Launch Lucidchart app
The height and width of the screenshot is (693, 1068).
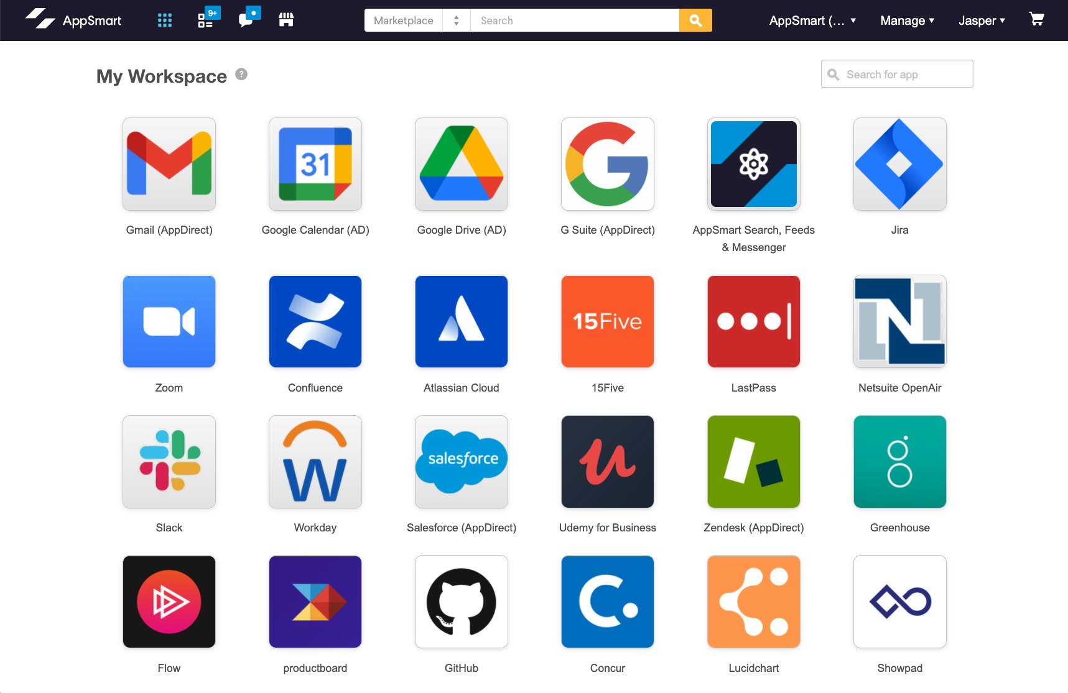[x=754, y=602]
